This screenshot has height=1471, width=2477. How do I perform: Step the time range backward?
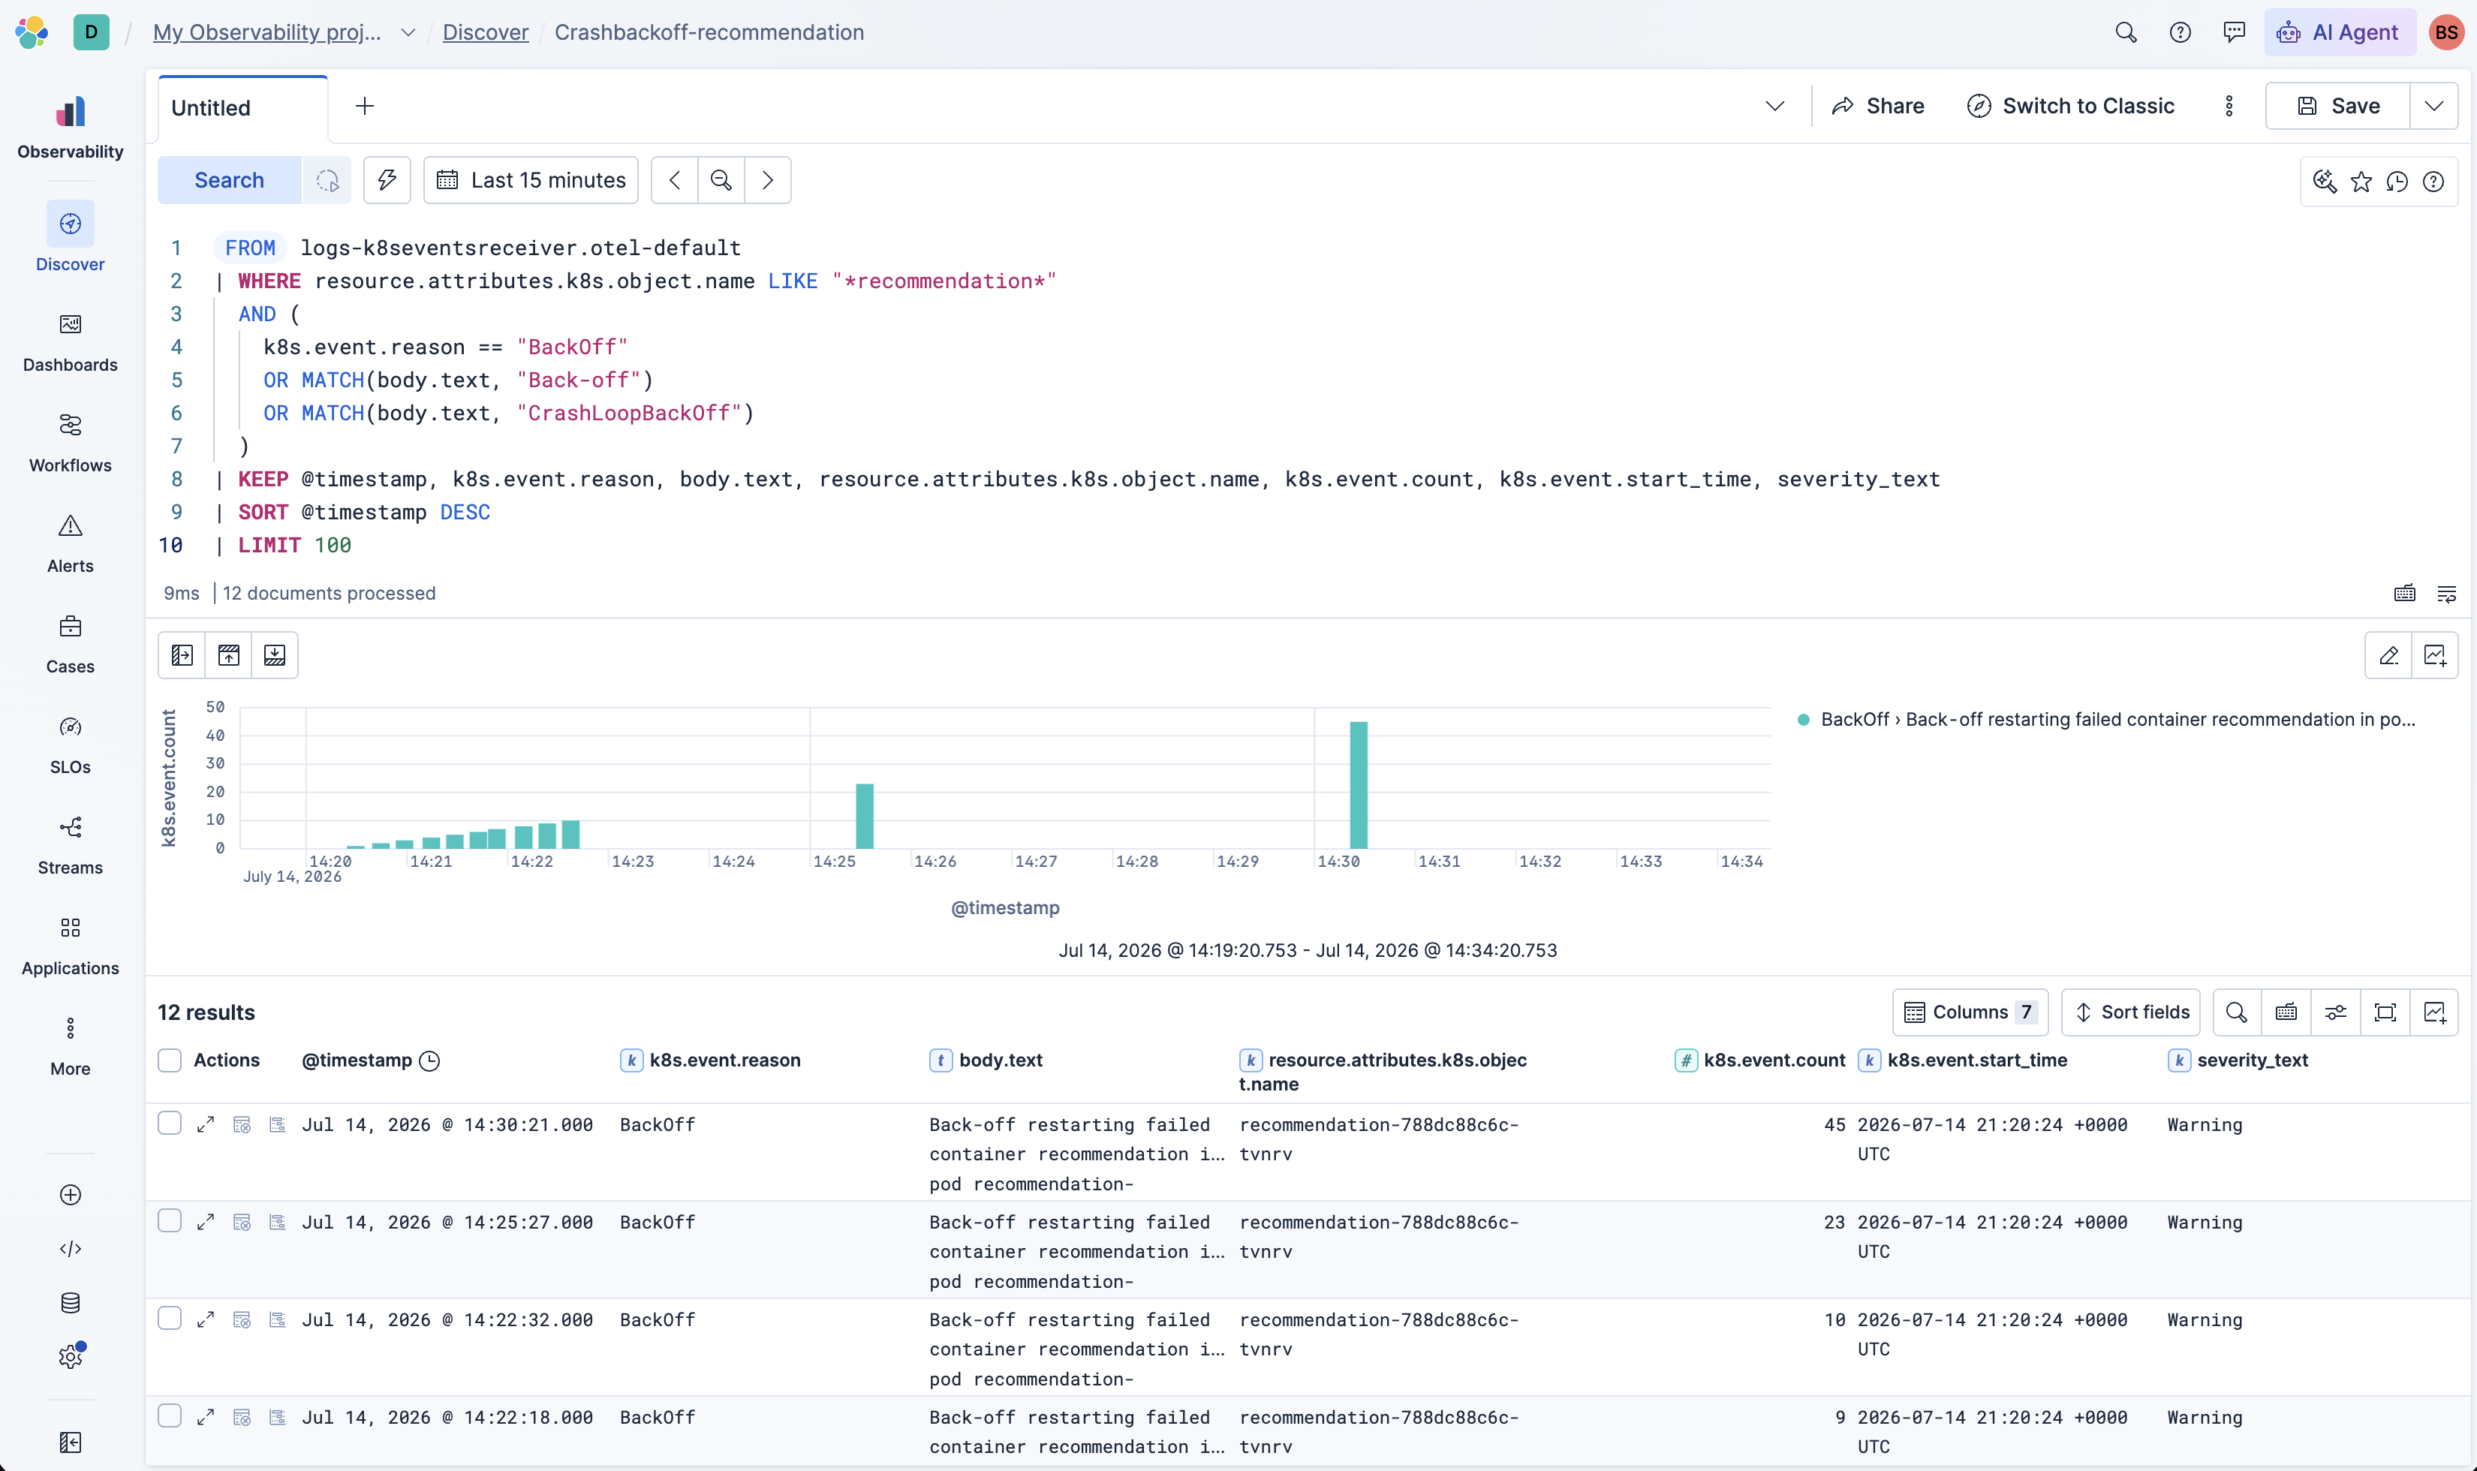click(675, 179)
